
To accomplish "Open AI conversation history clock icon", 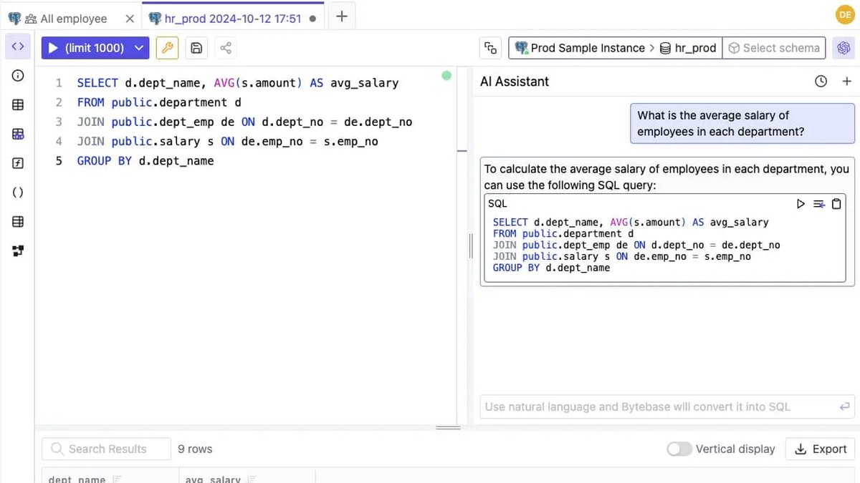I will coord(821,82).
